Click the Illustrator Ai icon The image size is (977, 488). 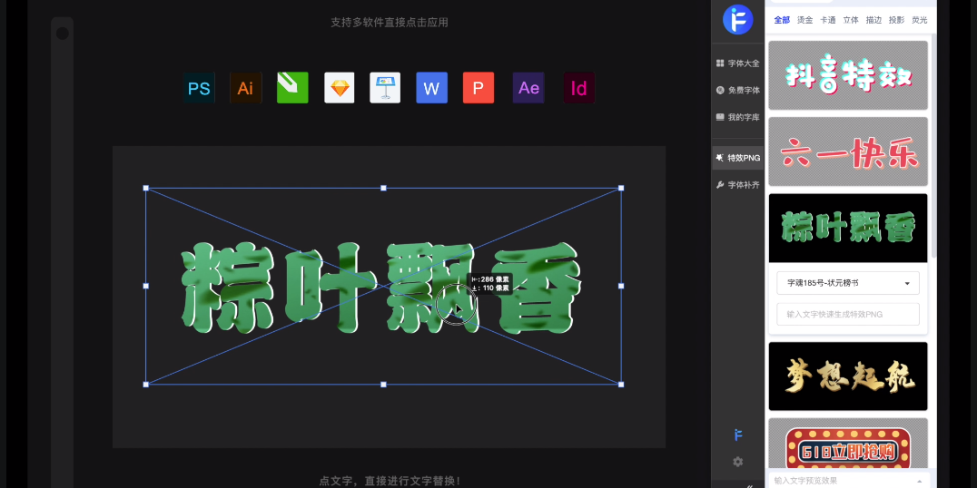[x=245, y=88]
